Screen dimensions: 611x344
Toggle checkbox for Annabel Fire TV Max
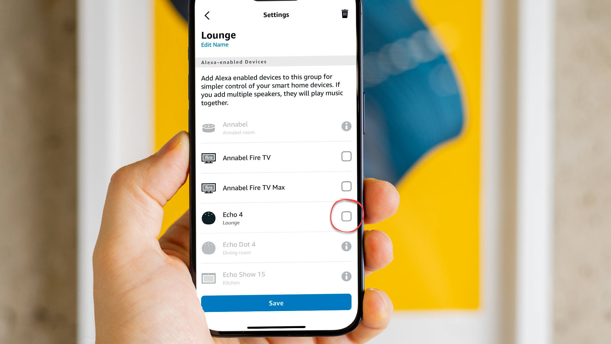(346, 187)
